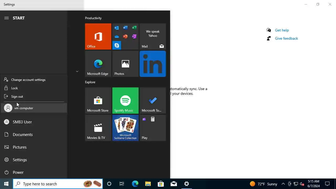
Task: Open the Movies & TV tile
Action: [x=98, y=128]
